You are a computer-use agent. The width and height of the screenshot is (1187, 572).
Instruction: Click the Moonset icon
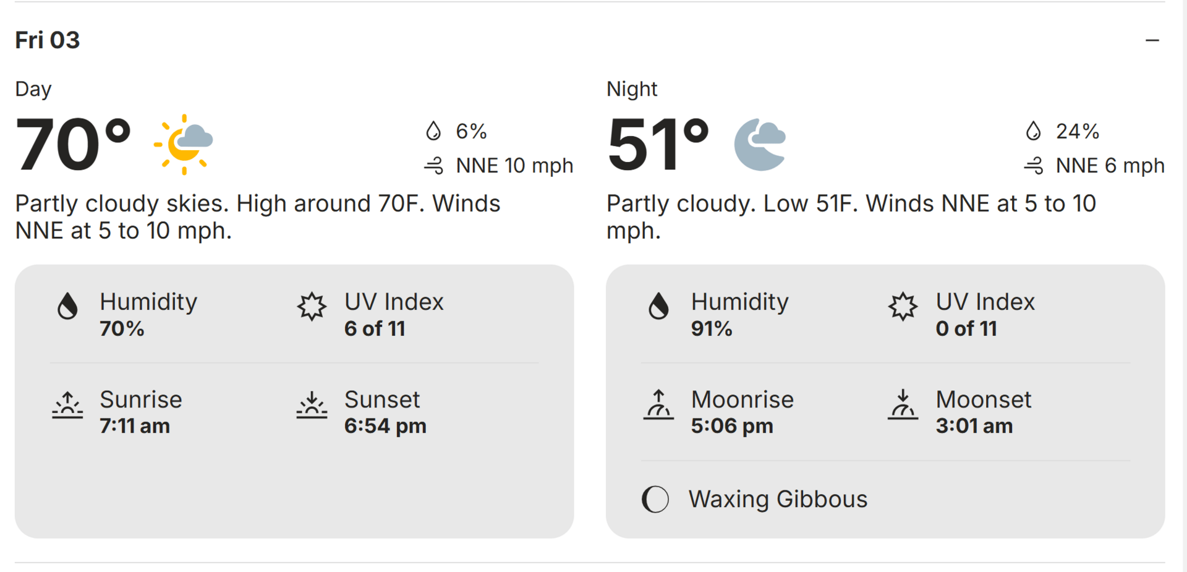903,406
